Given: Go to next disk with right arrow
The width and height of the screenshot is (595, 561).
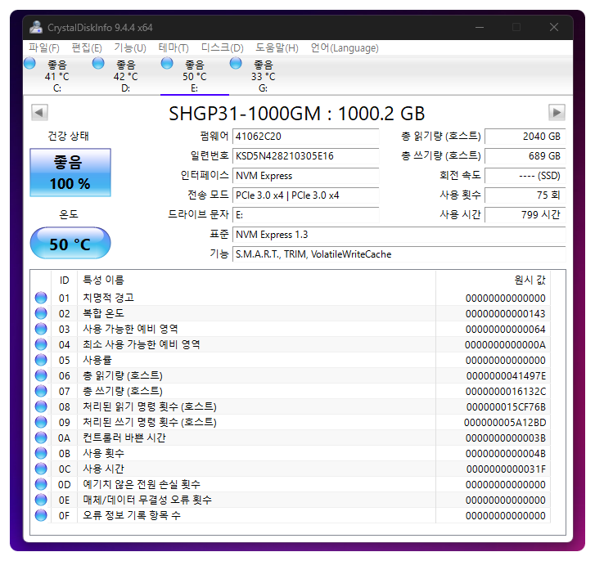Looking at the screenshot, I should 557,112.
